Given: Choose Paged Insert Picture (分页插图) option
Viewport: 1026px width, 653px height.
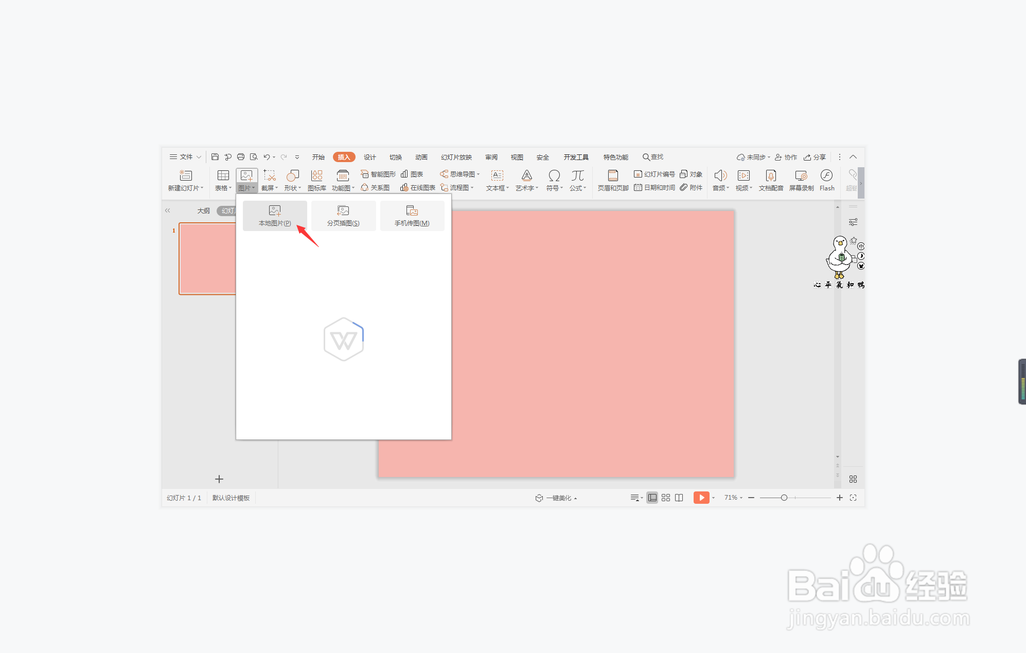Looking at the screenshot, I should [x=343, y=216].
